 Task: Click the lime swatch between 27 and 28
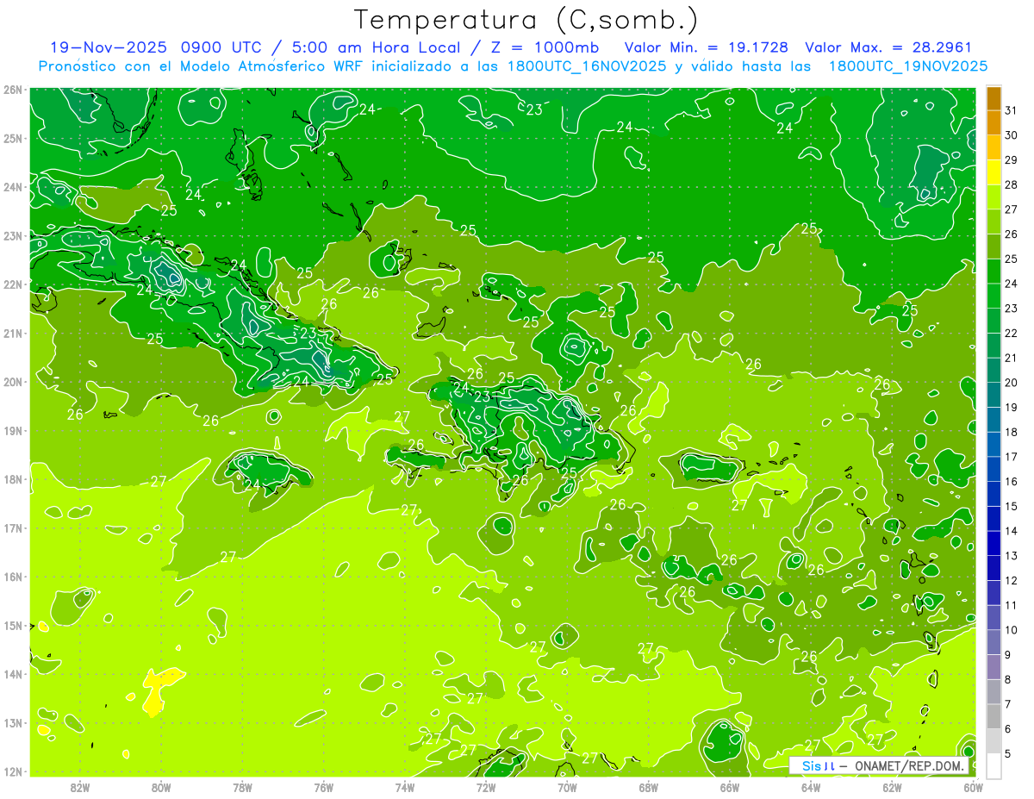coord(994,198)
